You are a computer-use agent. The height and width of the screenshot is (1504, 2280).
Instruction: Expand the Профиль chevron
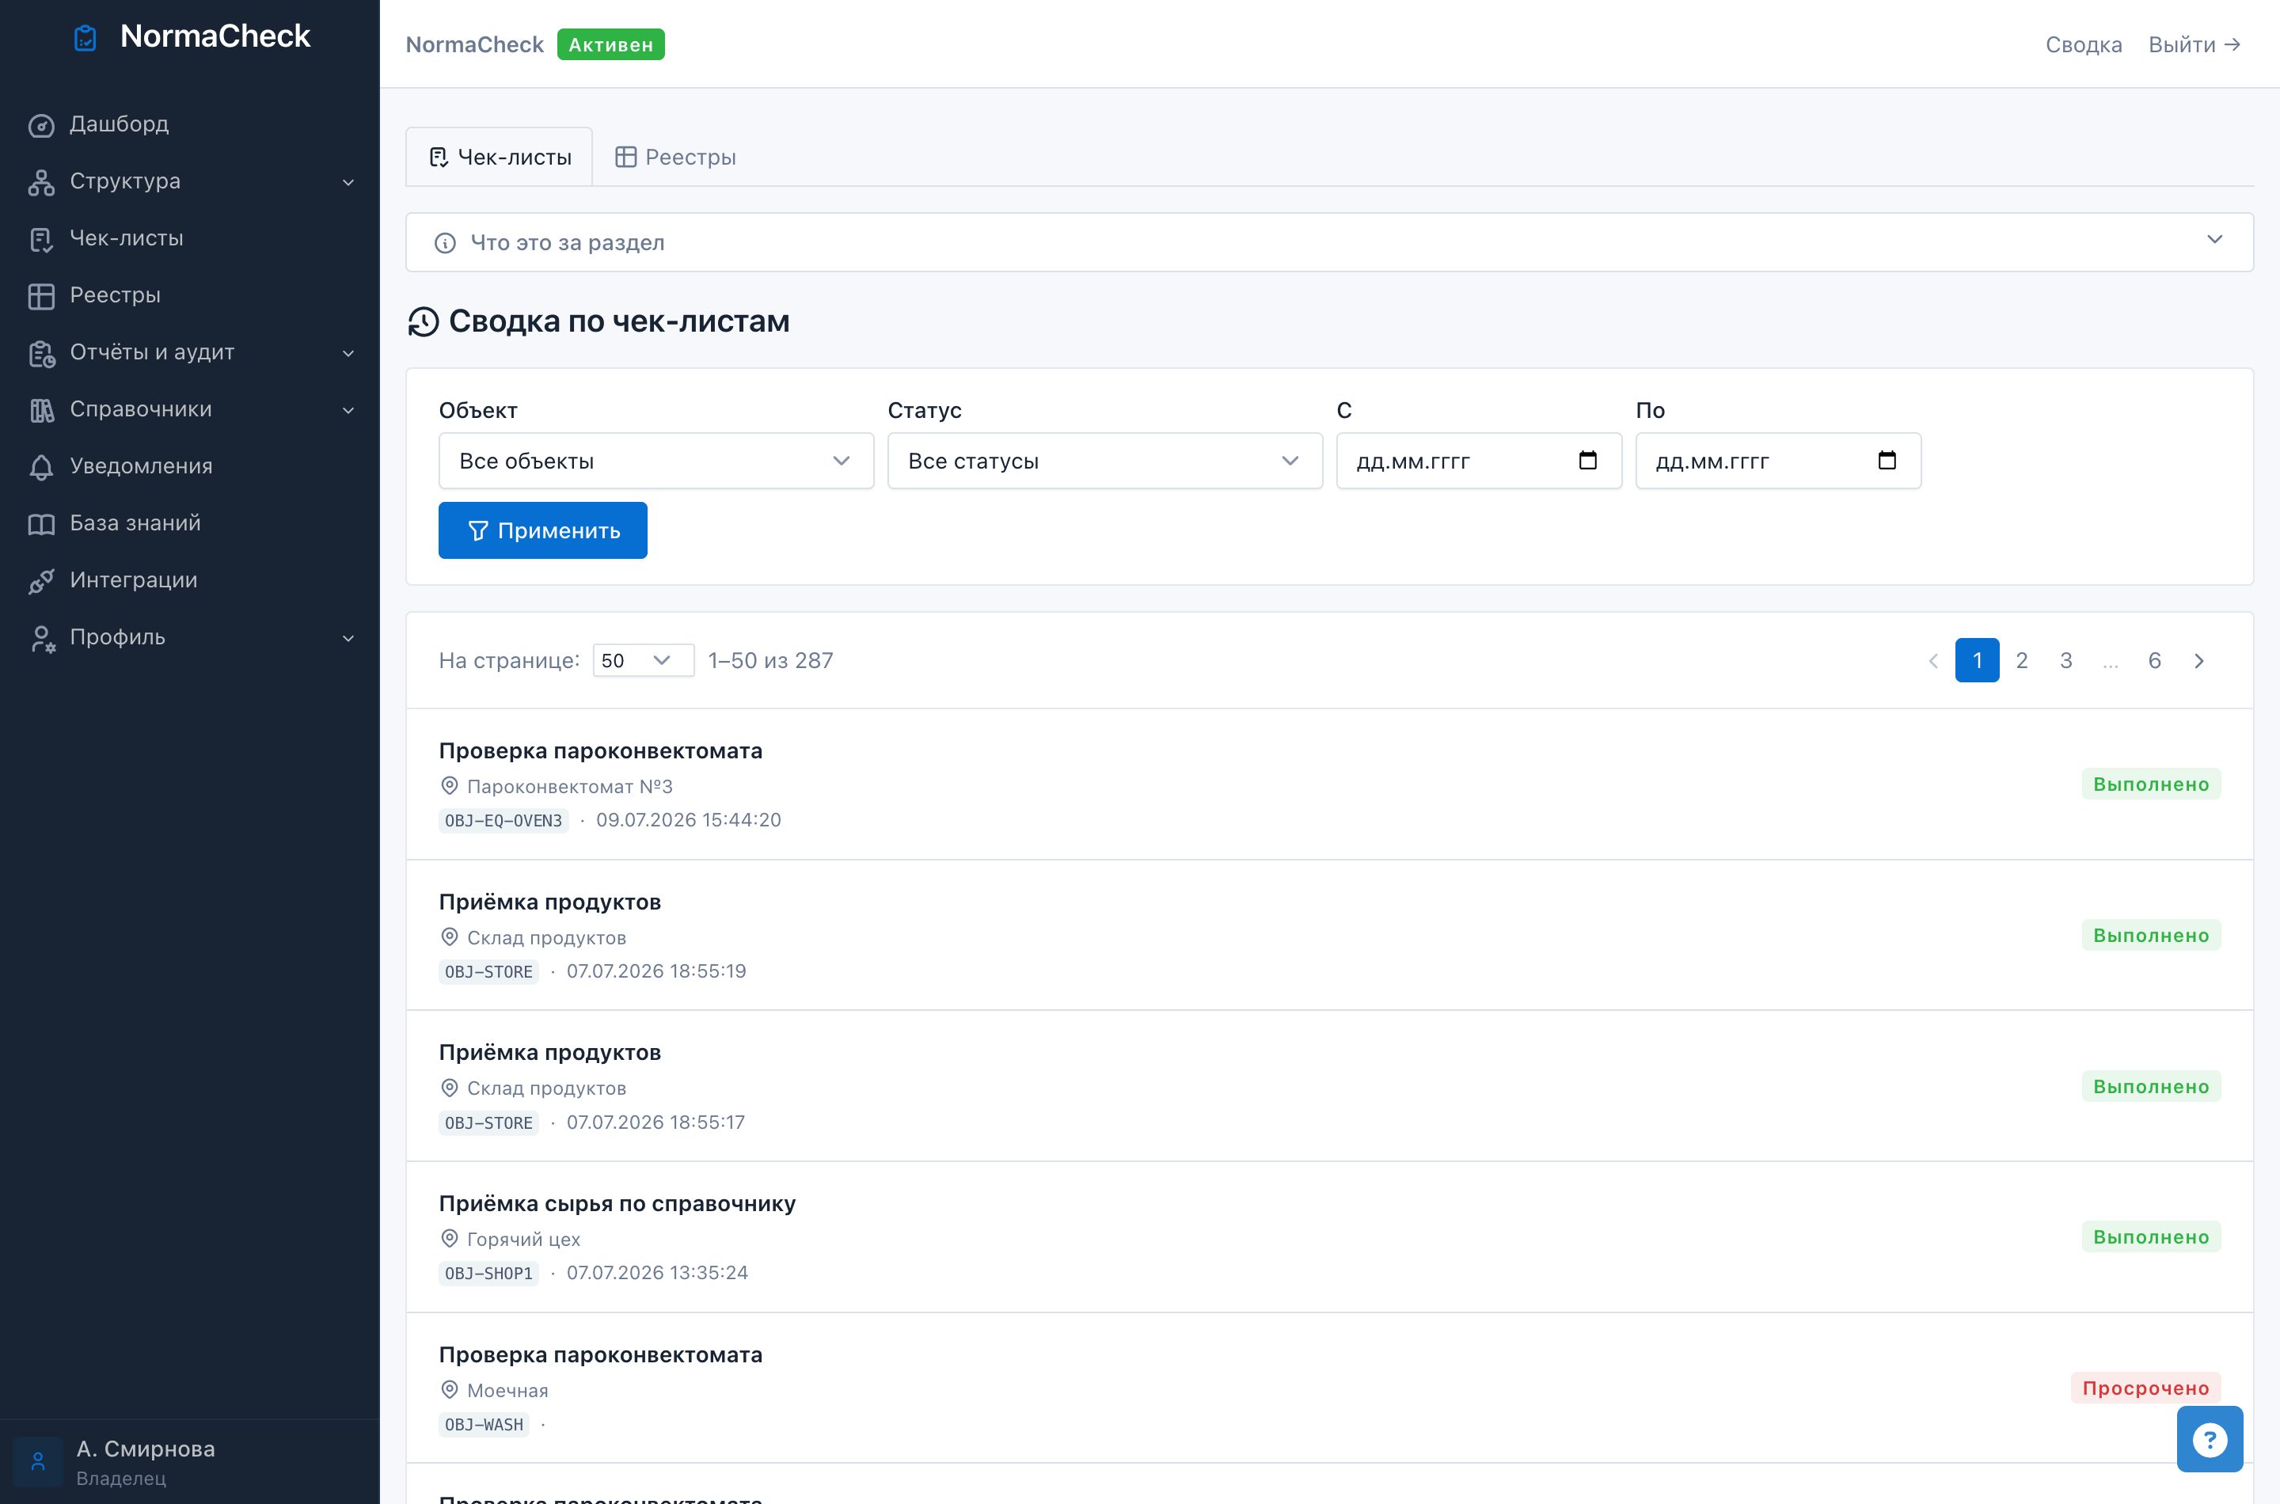348,638
